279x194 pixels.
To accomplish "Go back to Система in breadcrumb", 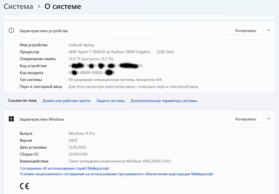I will coord(18,7).
